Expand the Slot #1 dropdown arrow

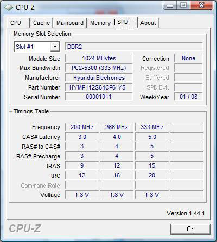click(x=55, y=47)
